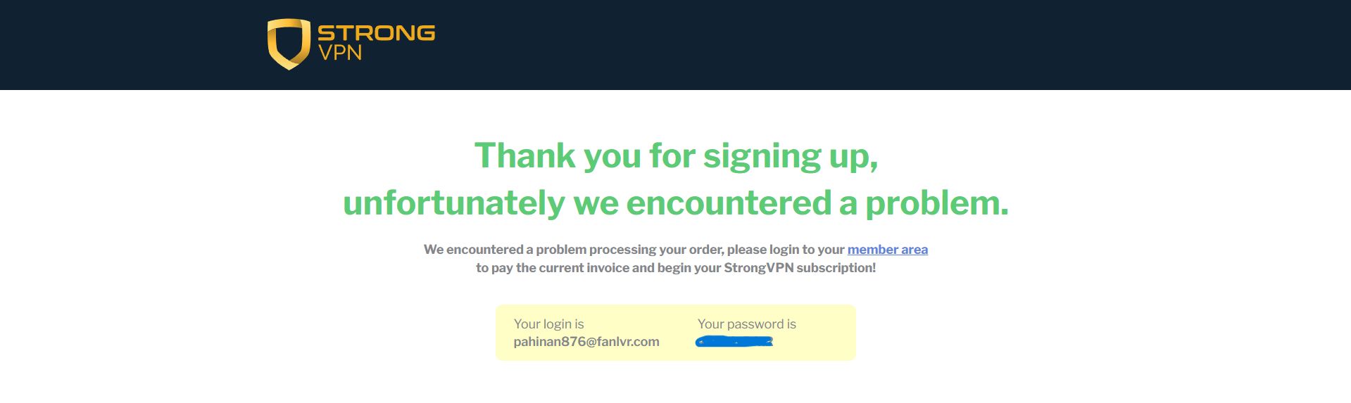
Task: Click the login email pahinan876@fanlvr.com
Action: pyautogui.click(x=586, y=342)
